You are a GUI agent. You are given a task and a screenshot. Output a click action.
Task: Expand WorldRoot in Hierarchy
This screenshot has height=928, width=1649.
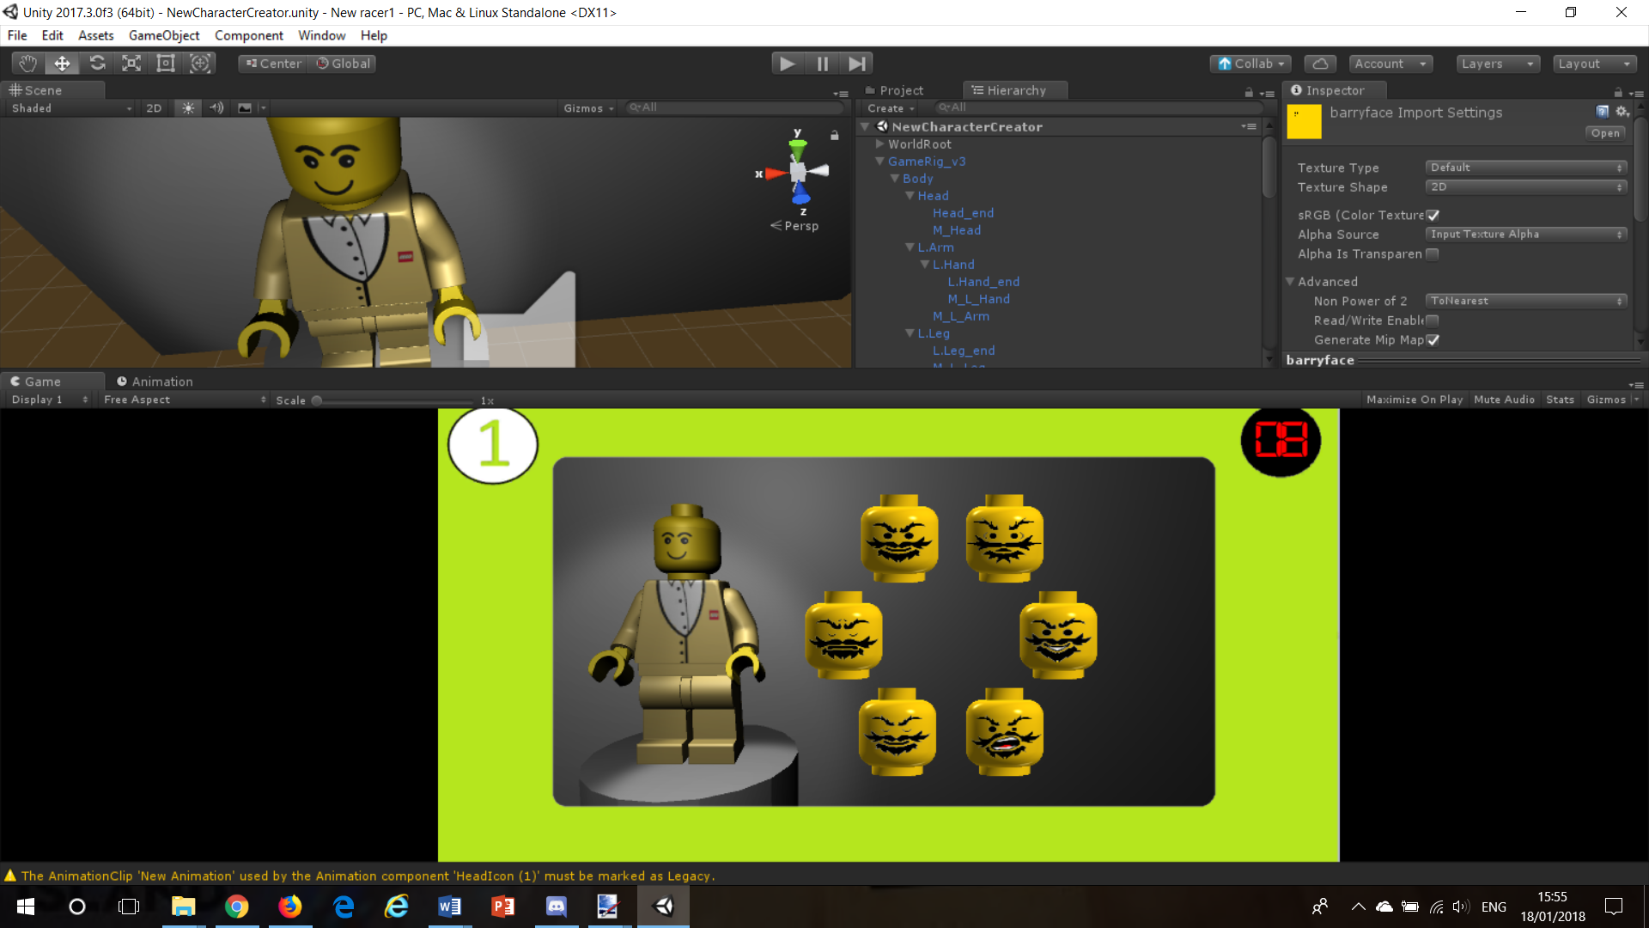[x=880, y=143]
